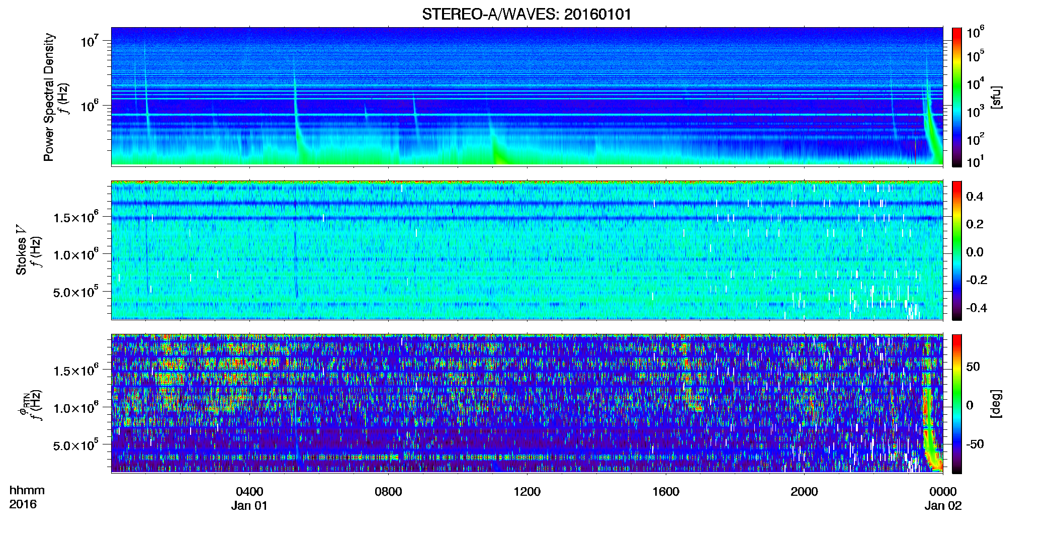This screenshot has width=1054, height=543.
Task: Click the plot title STEREO-A/WAVES: 20160101
Action: [526, 14]
